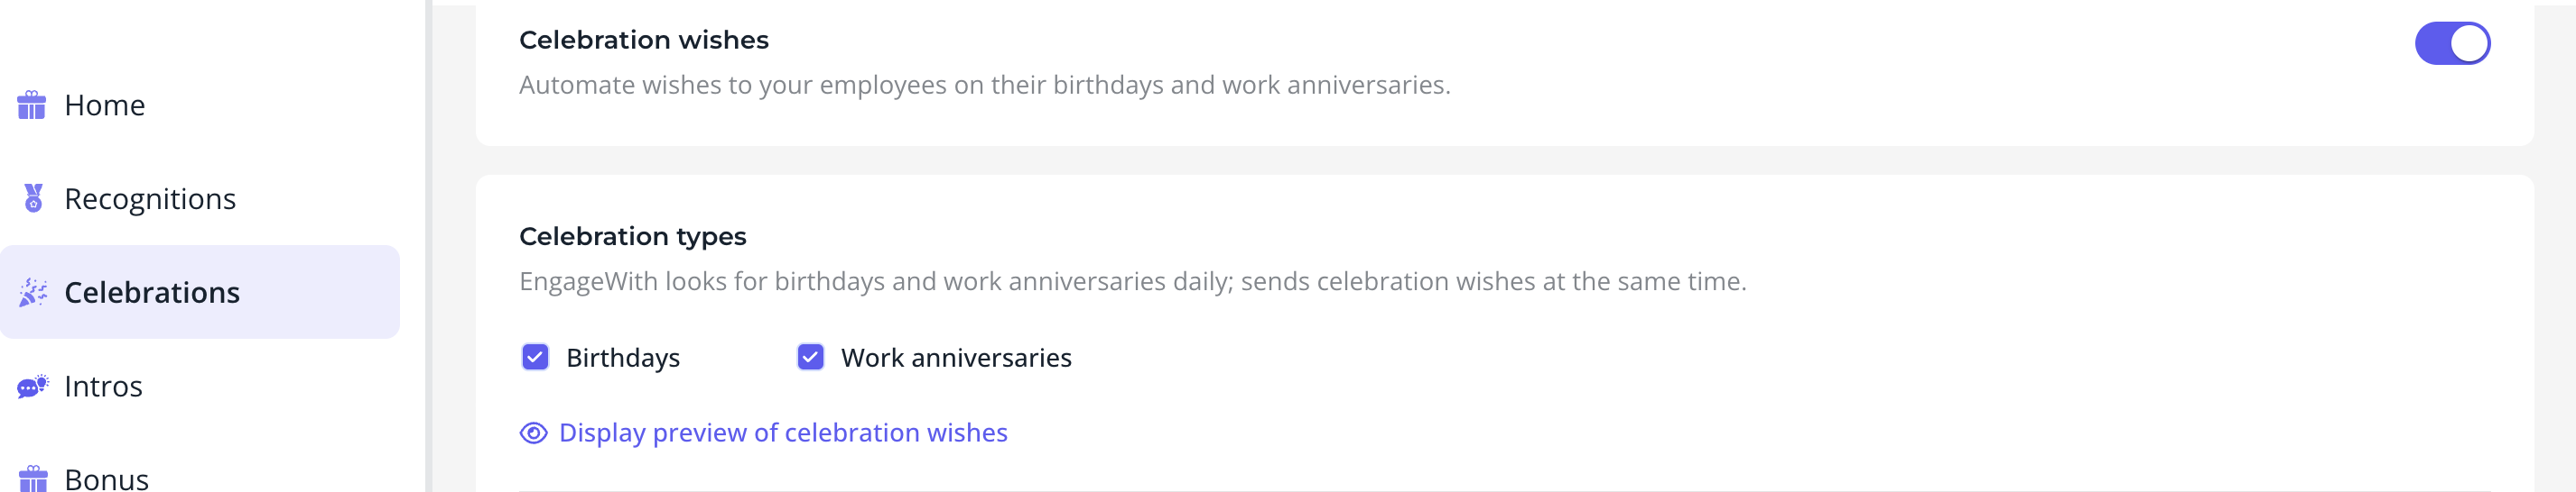Turn off the Celebration wishes toggle
This screenshot has width=2576, height=492.
(x=2452, y=44)
